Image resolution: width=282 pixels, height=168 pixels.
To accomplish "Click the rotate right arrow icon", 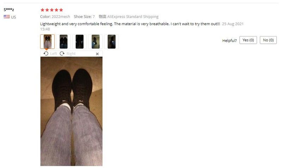I will click(x=62, y=54).
